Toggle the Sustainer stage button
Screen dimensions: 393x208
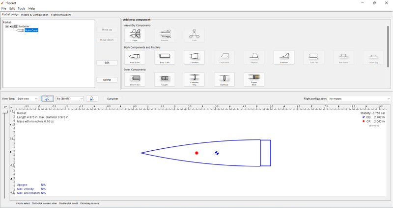[112, 99]
